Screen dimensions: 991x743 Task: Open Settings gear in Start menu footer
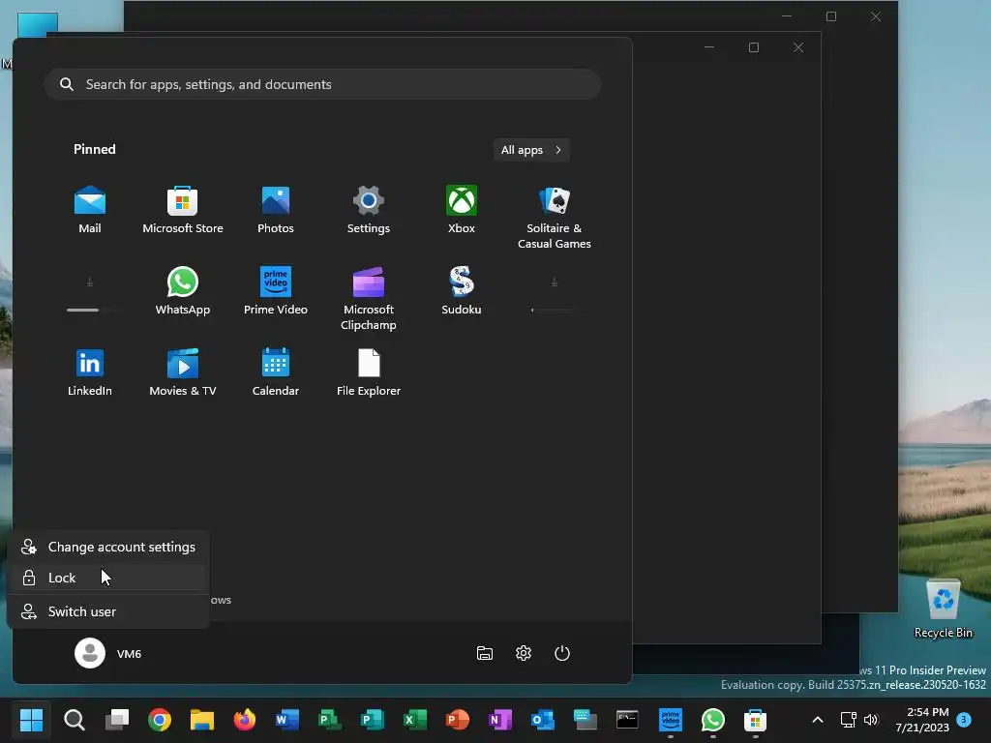(x=524, y=653)
